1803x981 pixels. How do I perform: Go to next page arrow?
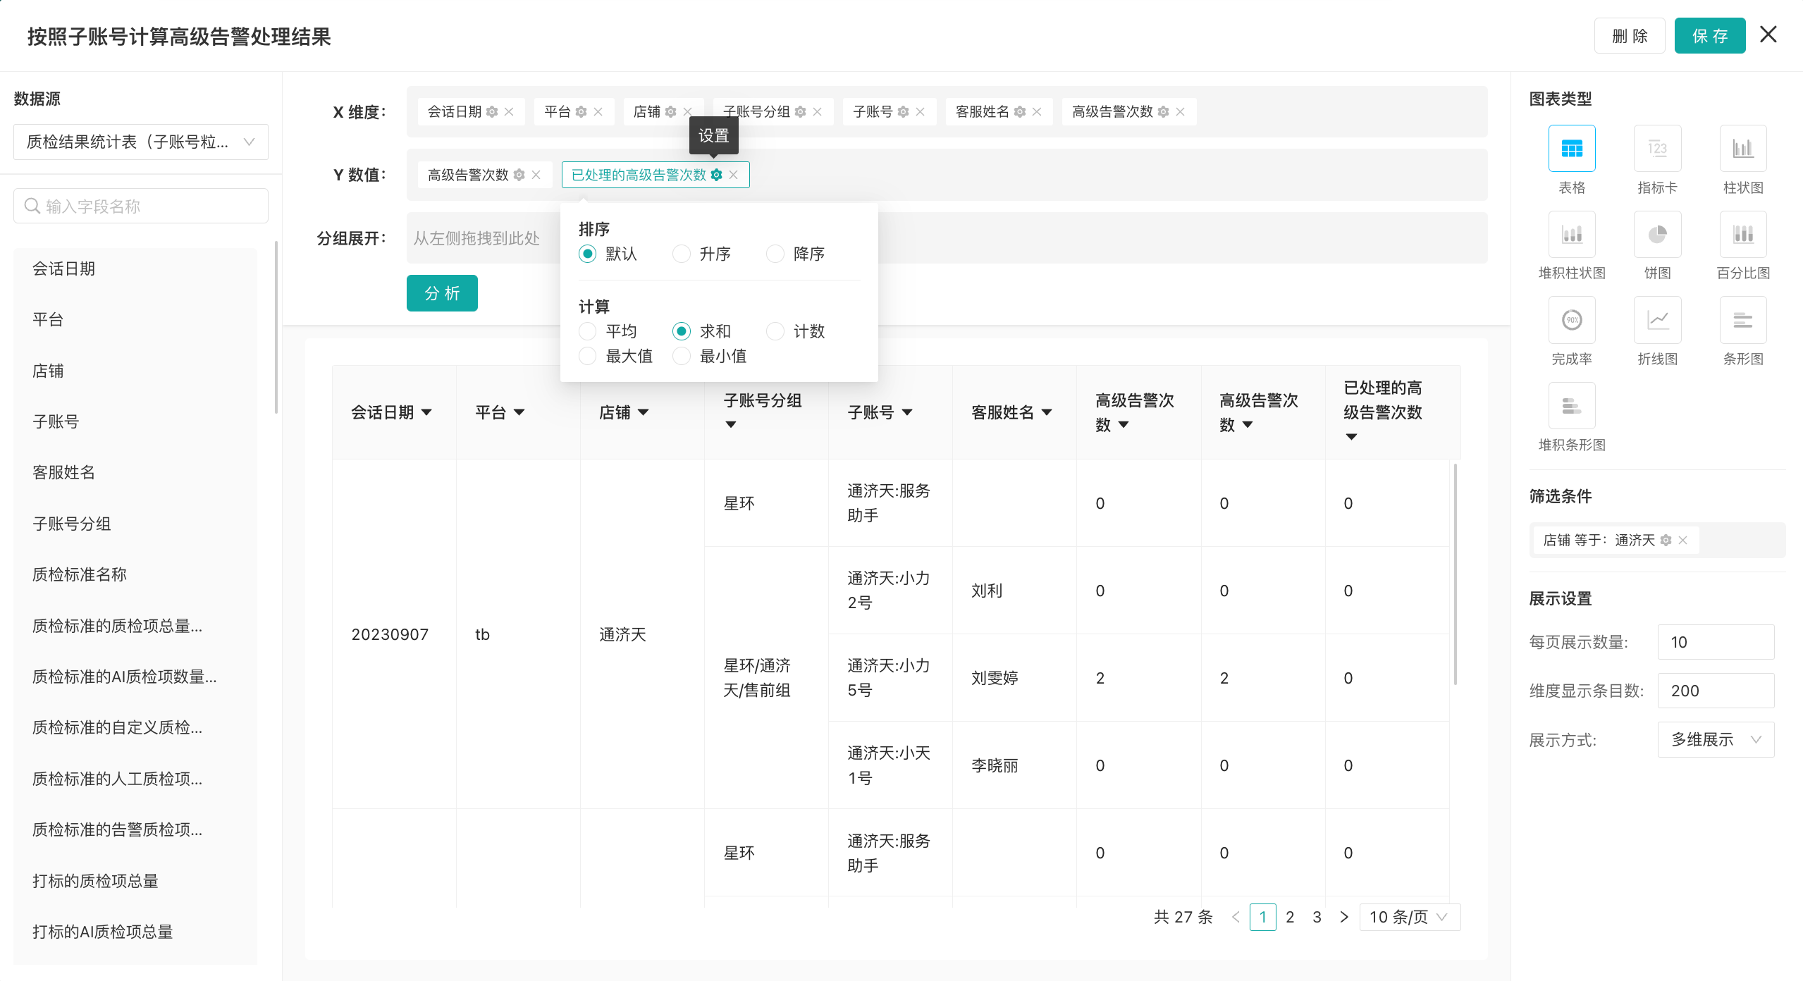pyautogui.click(x=1343, y=917)
